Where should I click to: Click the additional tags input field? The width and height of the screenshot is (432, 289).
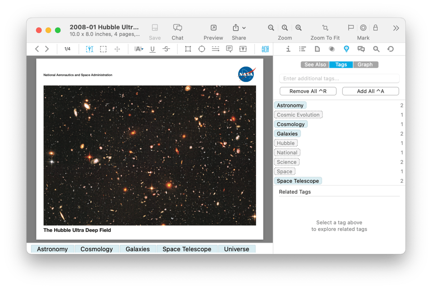coord(339,79)
